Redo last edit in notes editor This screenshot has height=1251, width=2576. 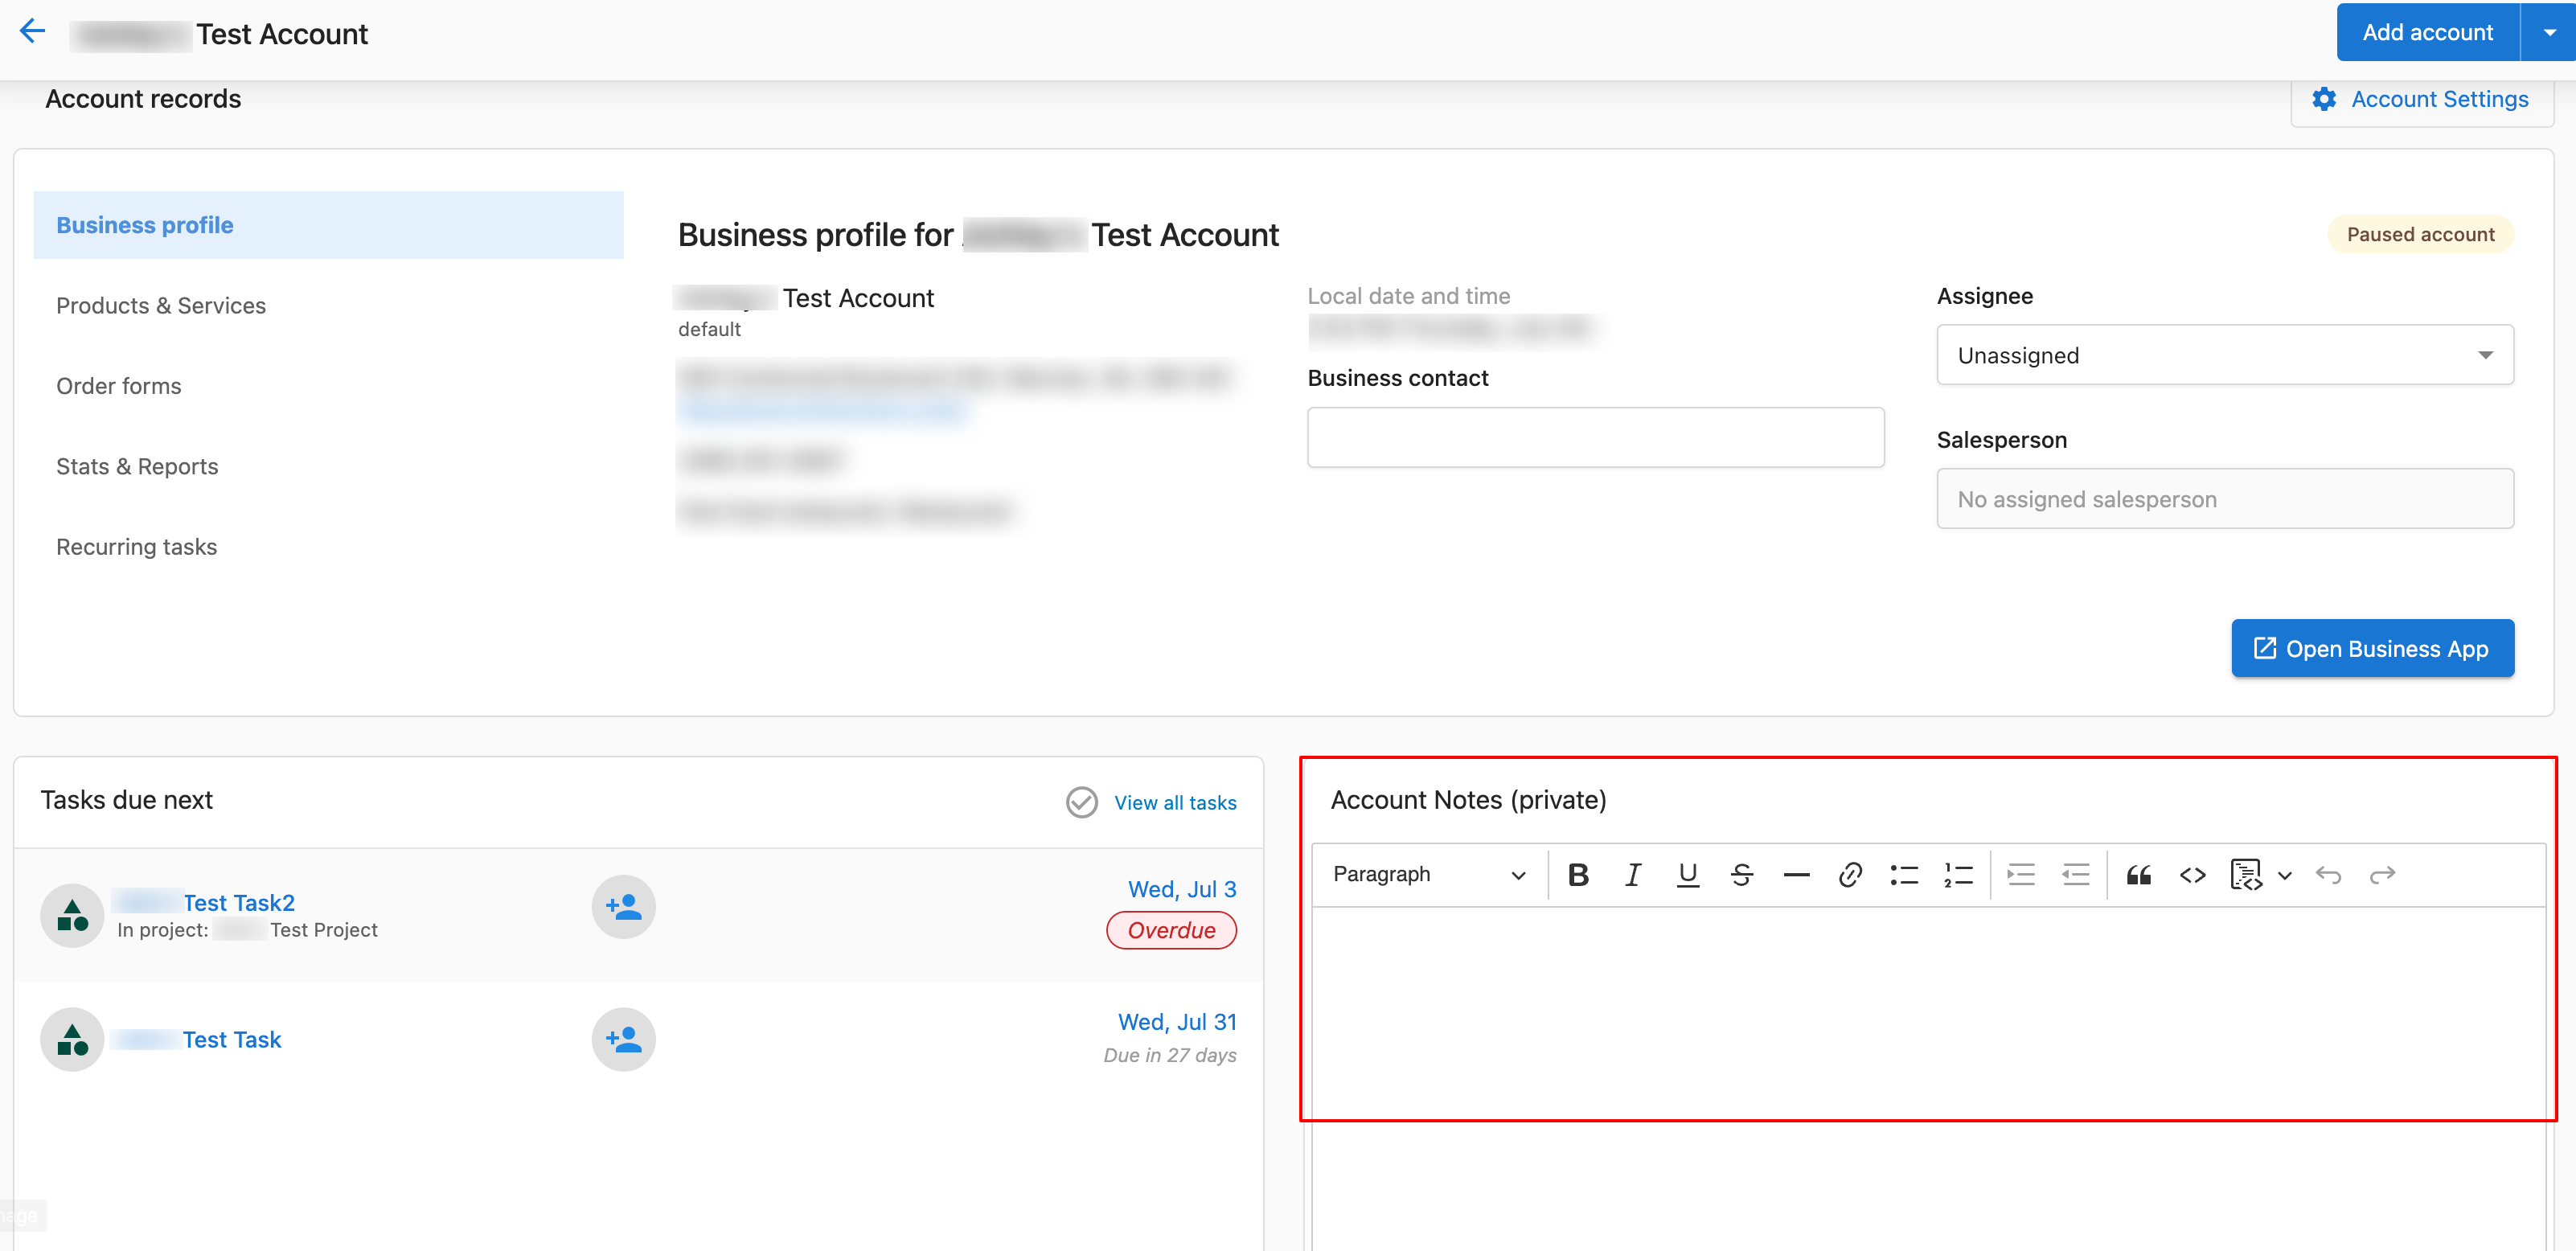(2382, 875)
